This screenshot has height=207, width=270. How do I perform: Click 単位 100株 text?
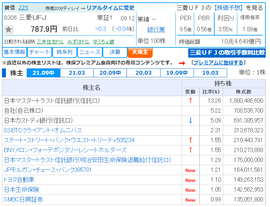pyautogui.click(x=152, y=41)
